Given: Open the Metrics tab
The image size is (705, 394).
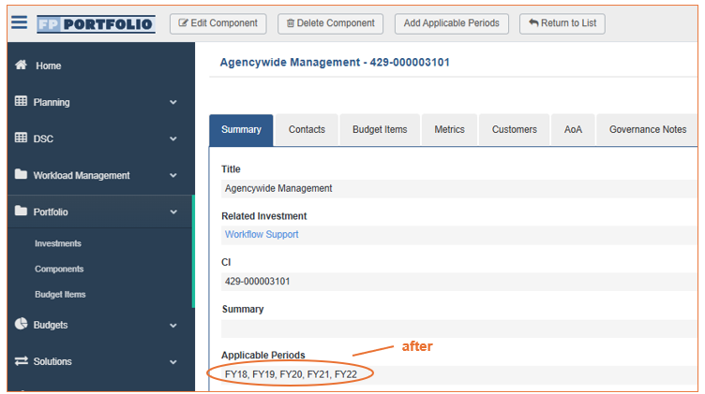Looking at the screenshot, I should tap(449, 130).
